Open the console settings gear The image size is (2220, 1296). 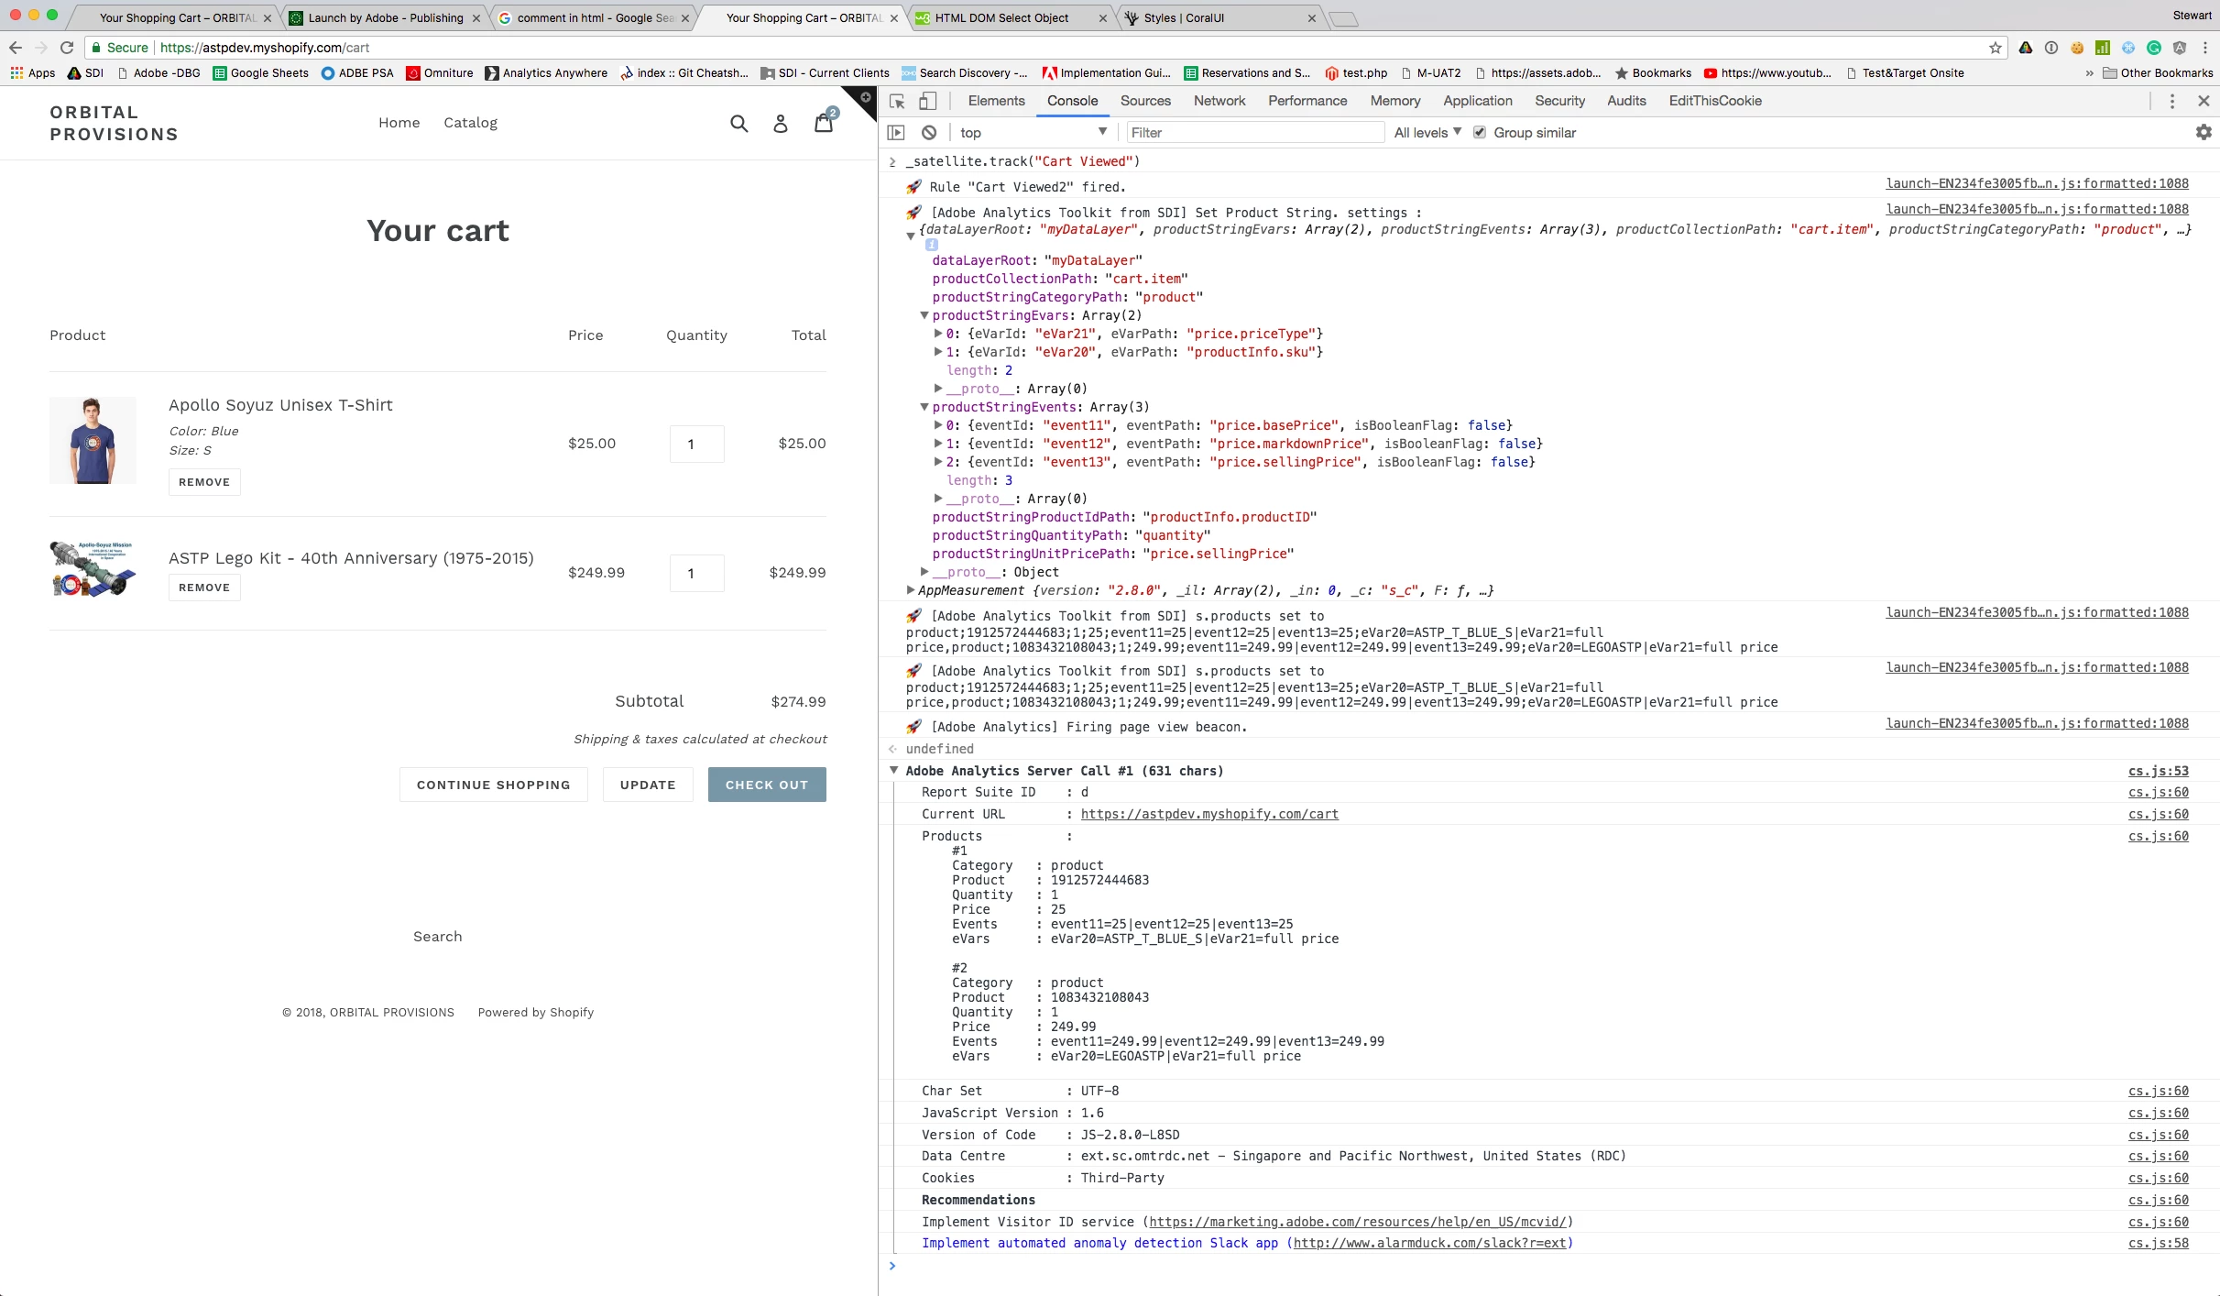point(2203,133)
